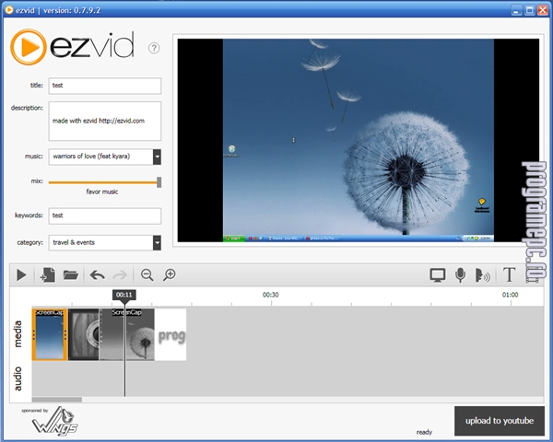553x442 pixels.
Task: Open the help question mark icon
Action: point(154,48)
